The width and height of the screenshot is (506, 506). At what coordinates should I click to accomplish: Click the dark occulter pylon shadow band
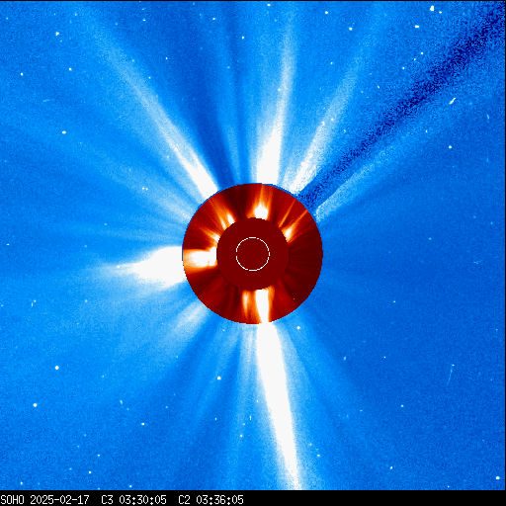pyautogui.click(x=398, y=109)
